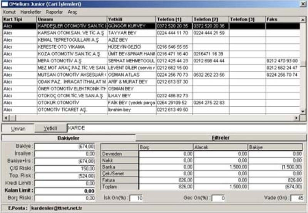Close the OMelium Junior window

[303, 4]
